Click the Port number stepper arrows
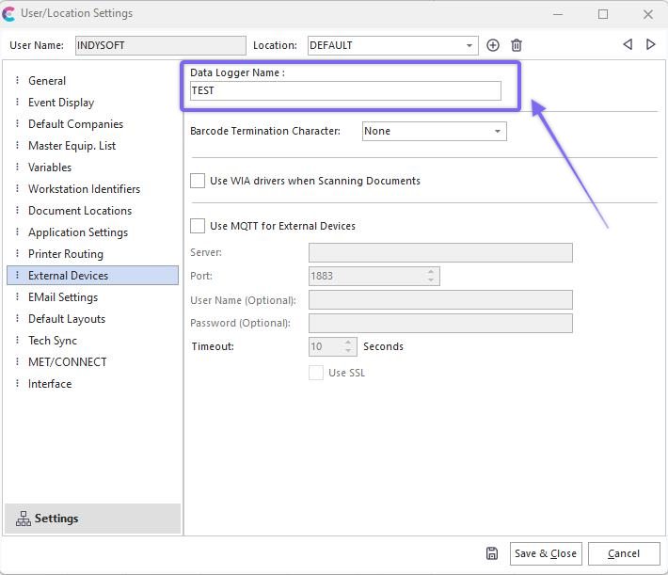Viewport: 668px width, 575px height. pyautogui.click(x=431, y=276)
